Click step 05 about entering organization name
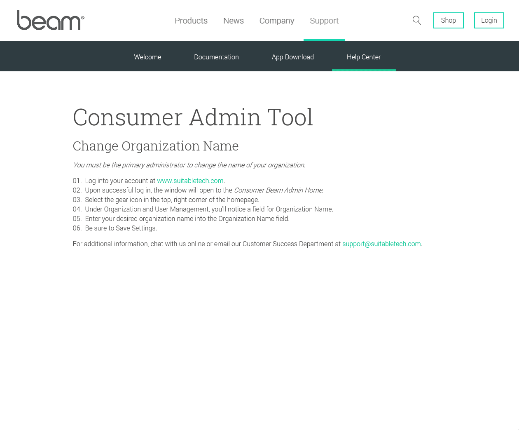The height and width of the screenshot is (430, 519). click(x=181, y=219)
